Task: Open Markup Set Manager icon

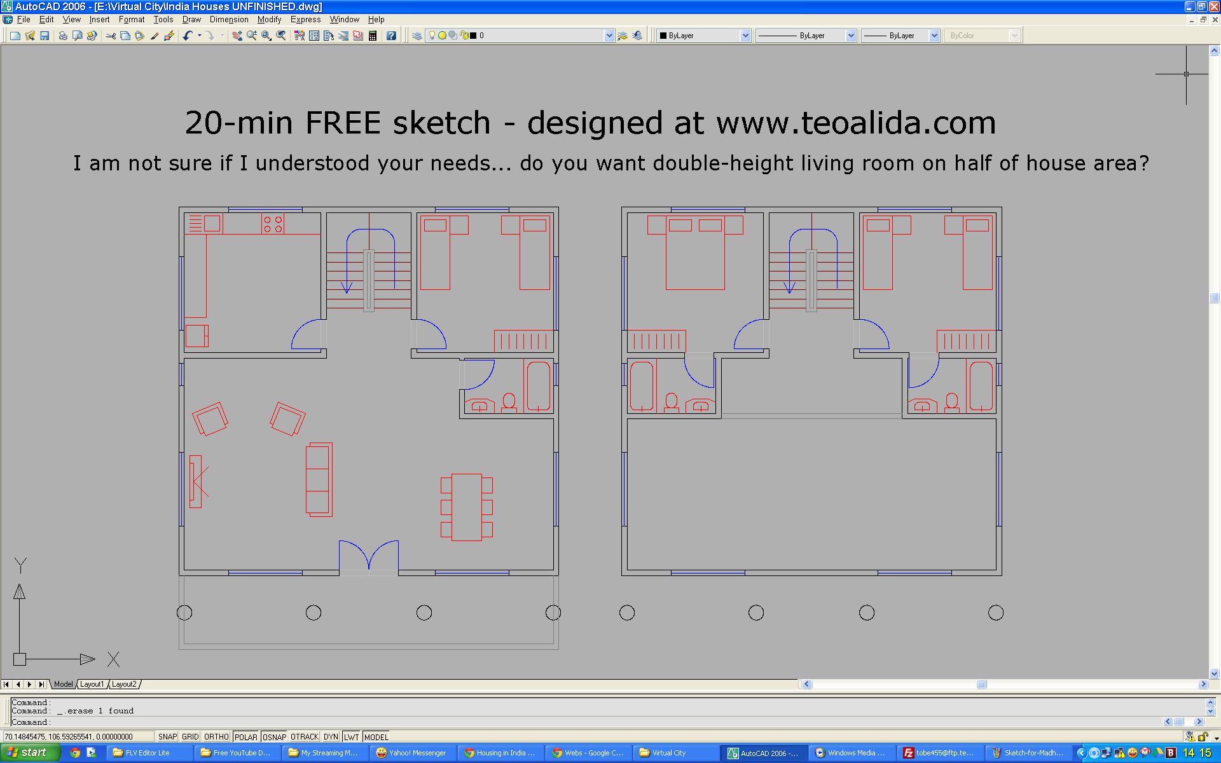Action: [358, 36]
